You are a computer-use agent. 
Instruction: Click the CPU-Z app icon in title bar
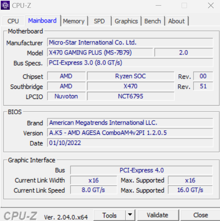5,5
